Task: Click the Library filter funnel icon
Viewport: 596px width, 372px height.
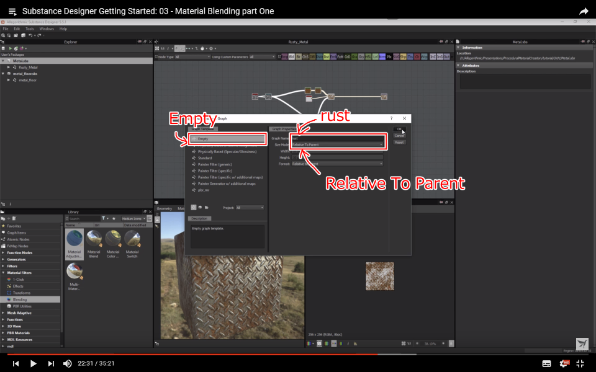Action: (x=104, y=219)
